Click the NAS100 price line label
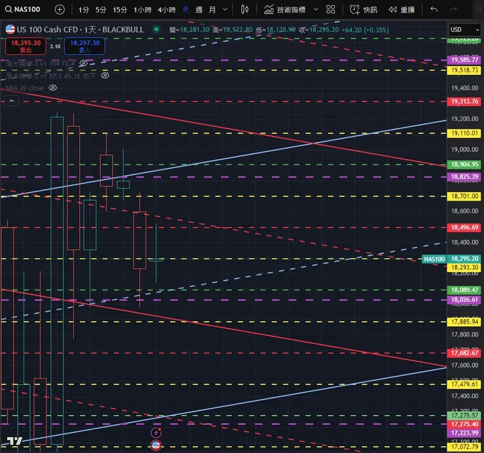Screen dimensions: 484x453 point(434,260)
